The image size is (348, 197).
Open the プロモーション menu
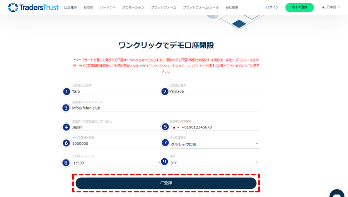(x=133, y=7)
